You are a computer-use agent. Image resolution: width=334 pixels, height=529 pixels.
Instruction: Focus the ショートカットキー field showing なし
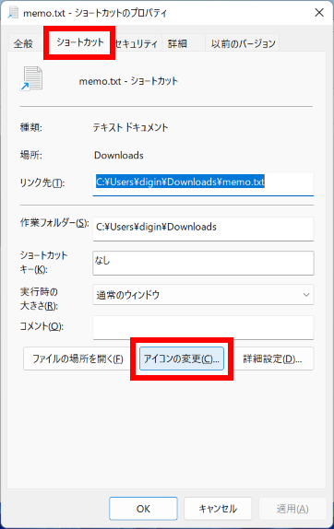coord(203,263)
